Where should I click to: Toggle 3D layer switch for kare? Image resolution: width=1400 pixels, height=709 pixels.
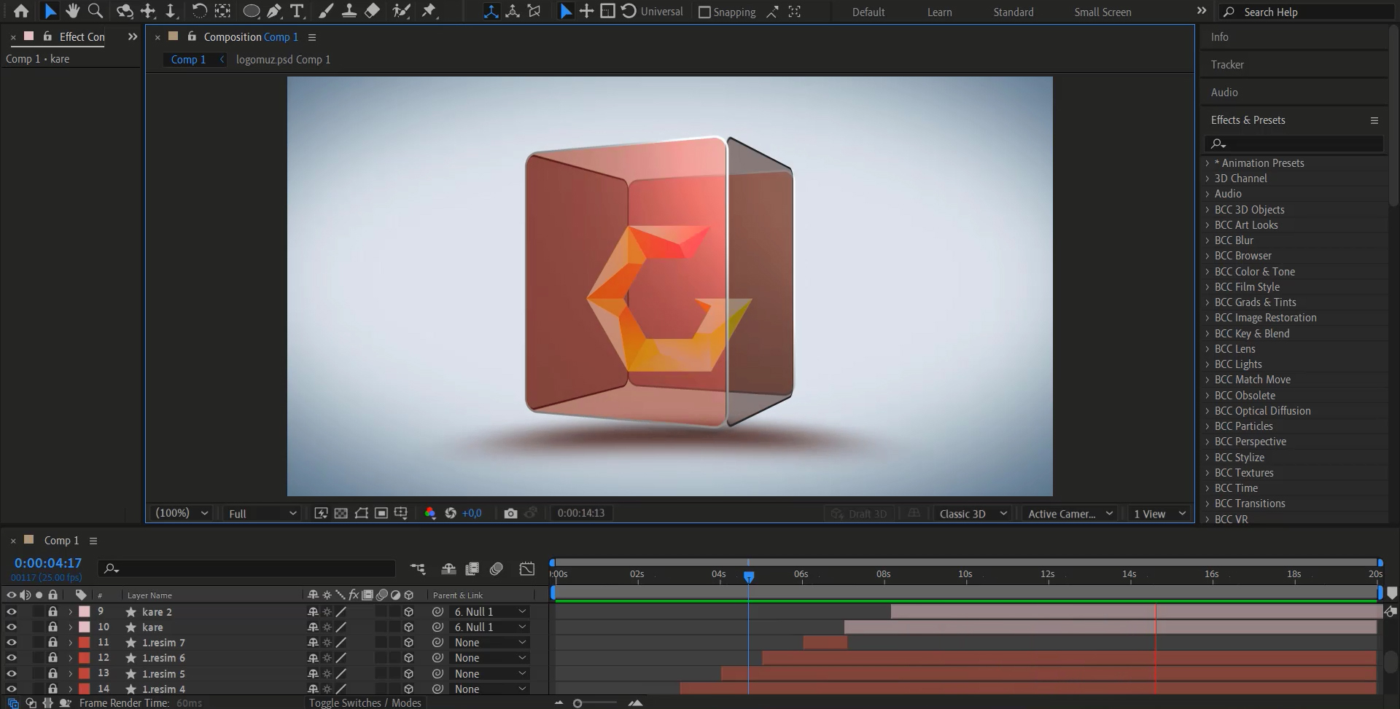[x=408, y=627]
